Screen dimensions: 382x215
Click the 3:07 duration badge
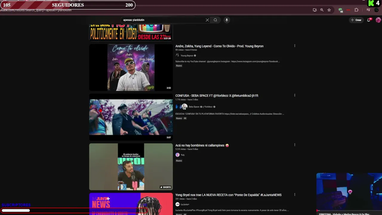169,138
